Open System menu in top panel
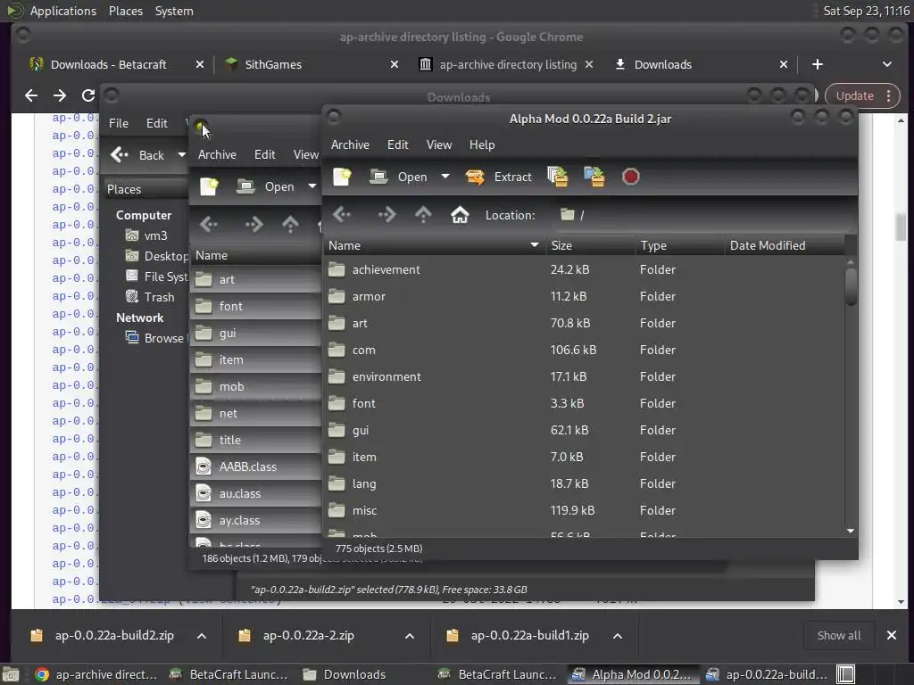Image resolution: width=914 pixels, height=685 pixels. click(174, 11)
